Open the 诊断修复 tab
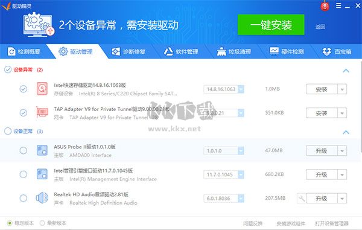362x230 pixels. tap(129, 51)
